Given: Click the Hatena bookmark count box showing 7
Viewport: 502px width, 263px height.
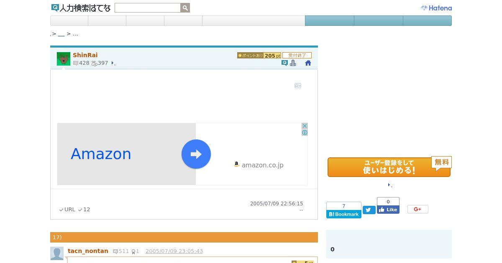Looking at the screenshot, I should pos(344,206).
